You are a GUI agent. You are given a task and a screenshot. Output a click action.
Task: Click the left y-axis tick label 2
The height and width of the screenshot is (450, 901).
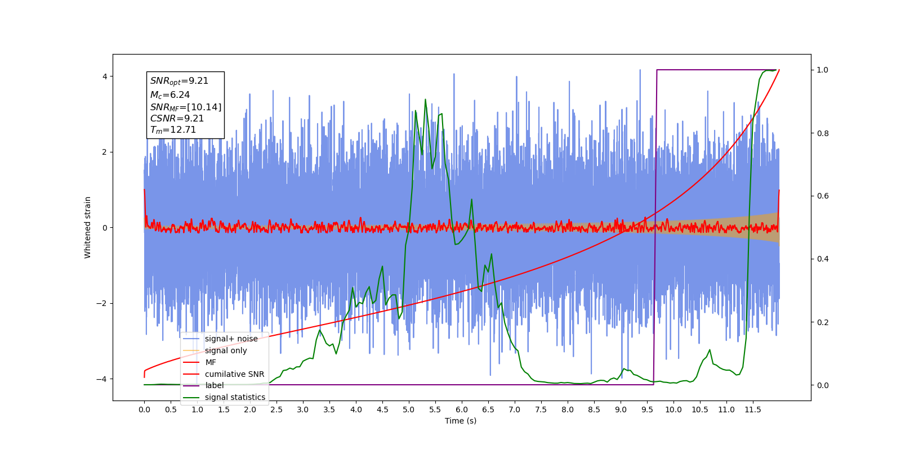(x=105, y=152)
